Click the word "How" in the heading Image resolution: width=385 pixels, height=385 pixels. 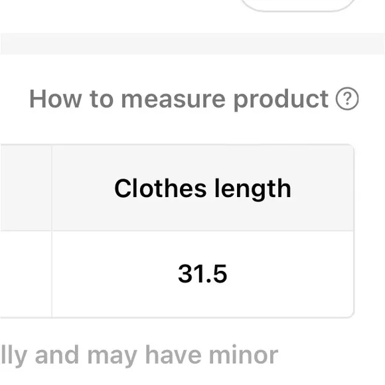click(56, 99)
